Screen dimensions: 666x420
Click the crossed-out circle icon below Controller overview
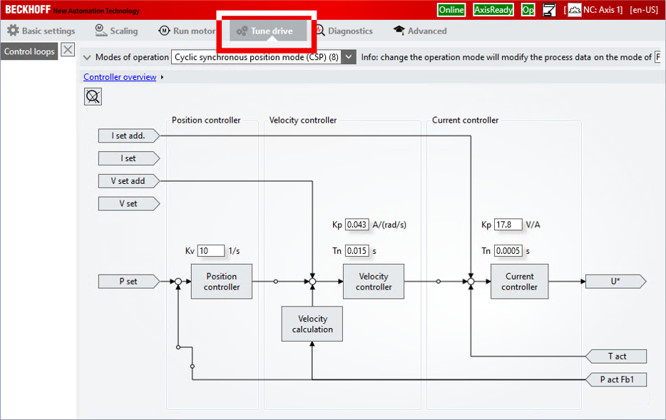pyautogui.click(x=93, y=96)
